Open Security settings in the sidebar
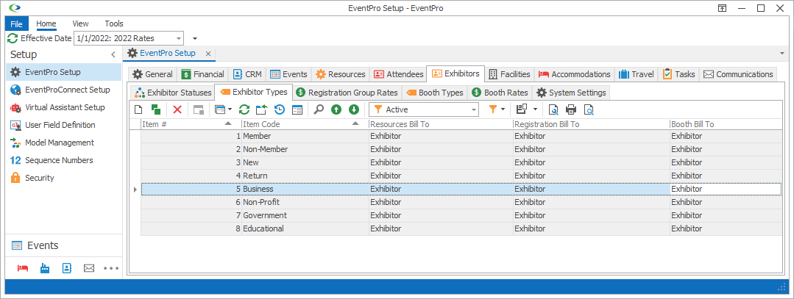The image size is (794, 299). click(64, 178)
